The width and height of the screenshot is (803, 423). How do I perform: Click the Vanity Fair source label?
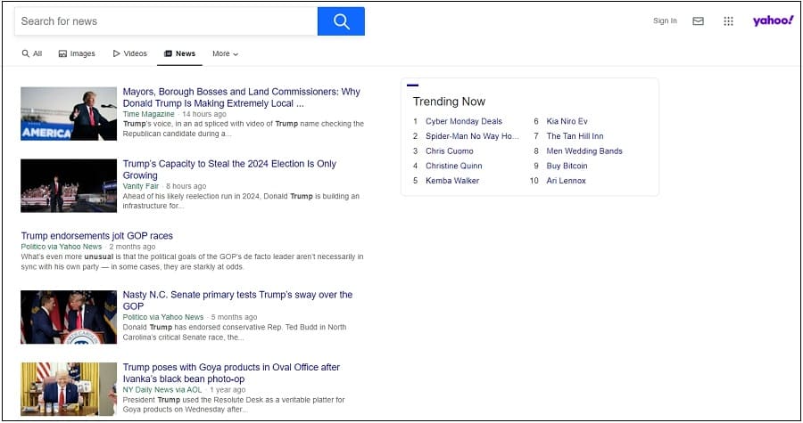click(x=141, y=186)
